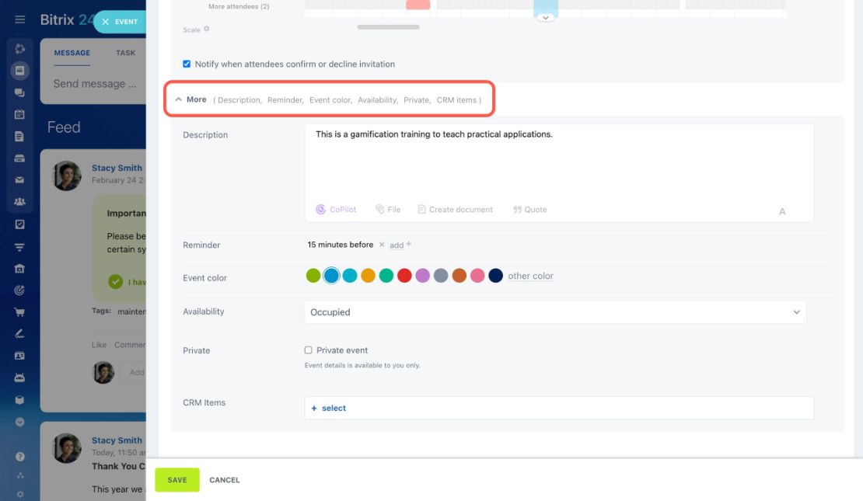
Task: Switch to the Message tab
Action: coord(72,53)
